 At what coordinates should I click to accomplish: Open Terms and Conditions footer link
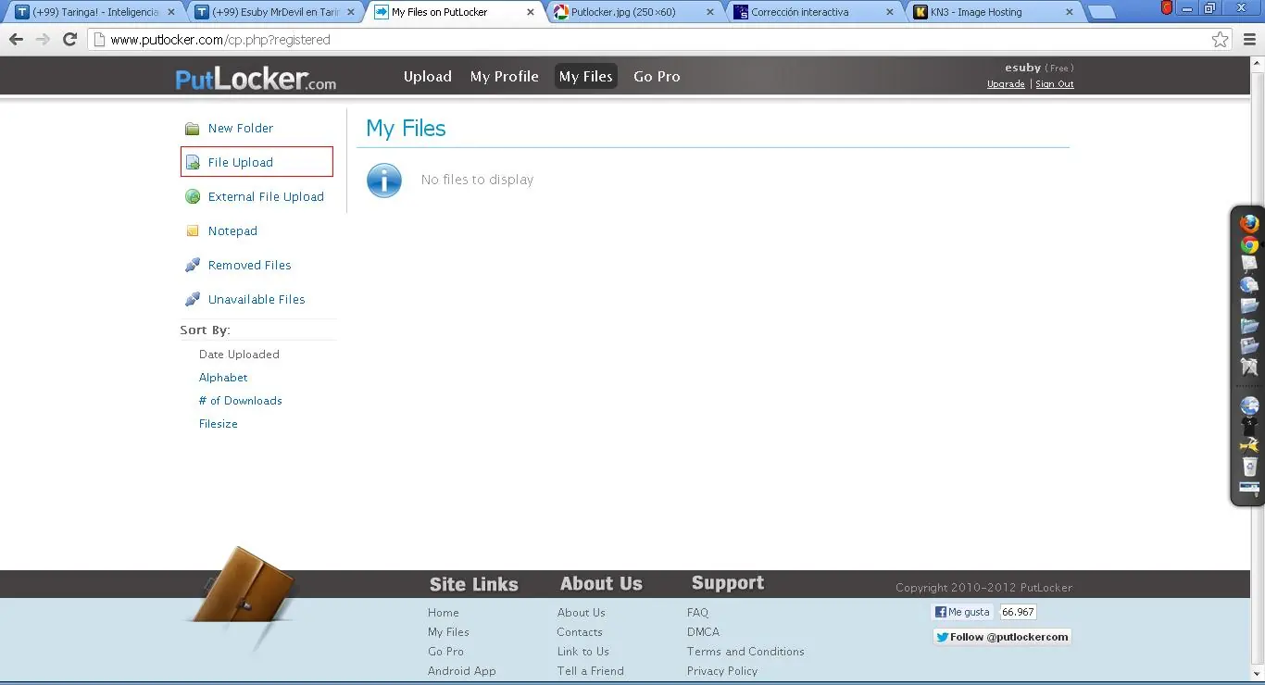coord(745,652)
